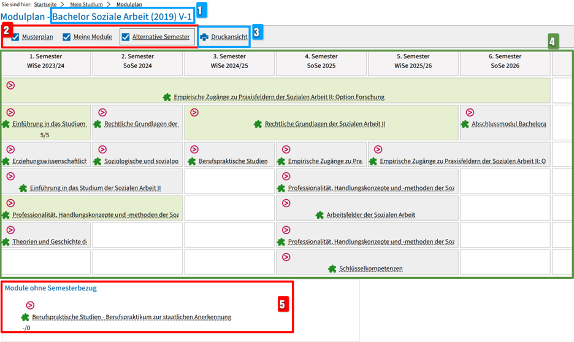Open the Berufspraktische Studien module in 3rd semester
Image resolution: width=574 pixels, height=342 pixels.
233,162
